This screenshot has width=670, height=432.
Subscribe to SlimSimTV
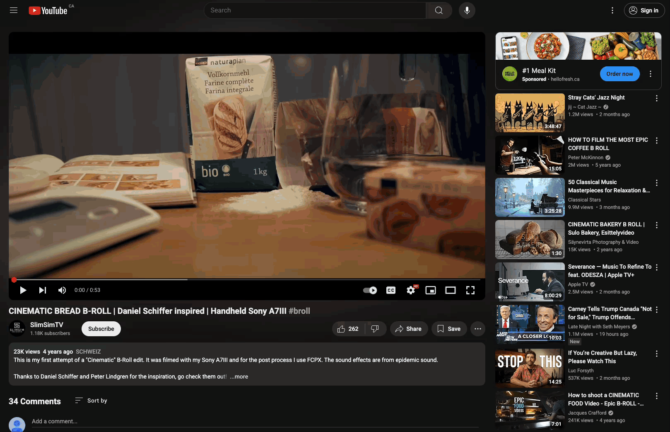point(101,329)
